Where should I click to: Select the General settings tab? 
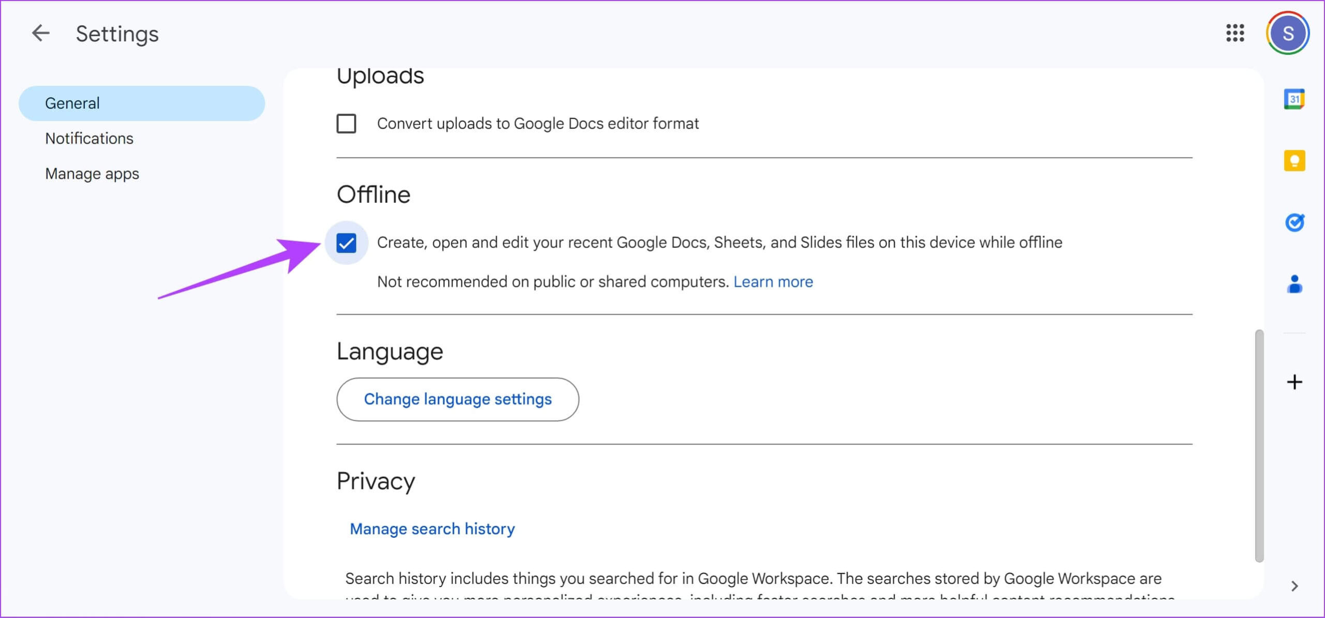[142, 104]
